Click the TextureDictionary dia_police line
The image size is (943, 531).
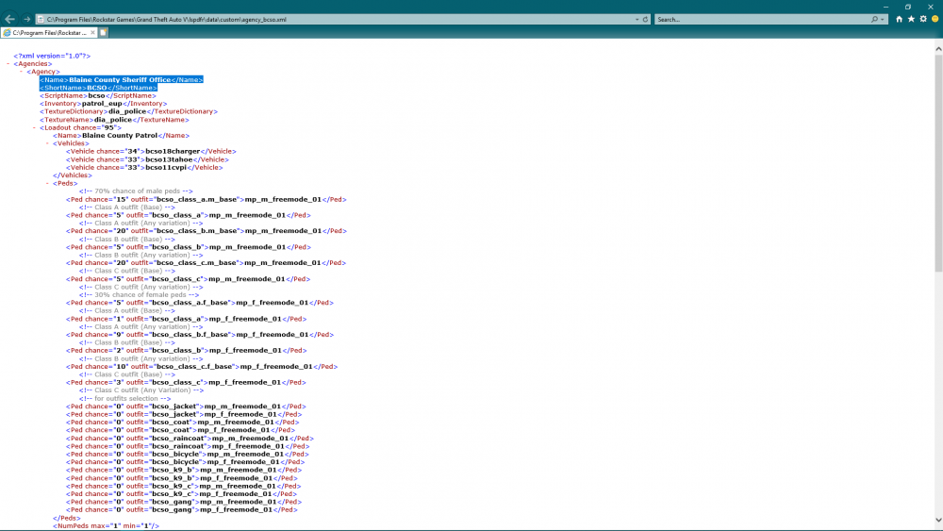pyautogui.click(x=128, y=111)
